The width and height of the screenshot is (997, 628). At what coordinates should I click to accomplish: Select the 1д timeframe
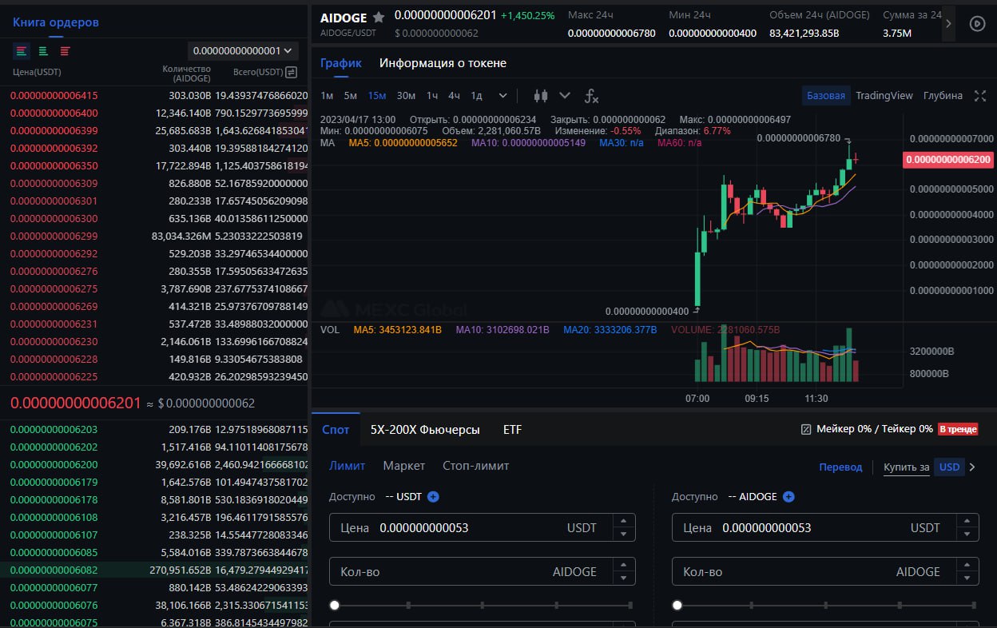(x=476, y=96)
